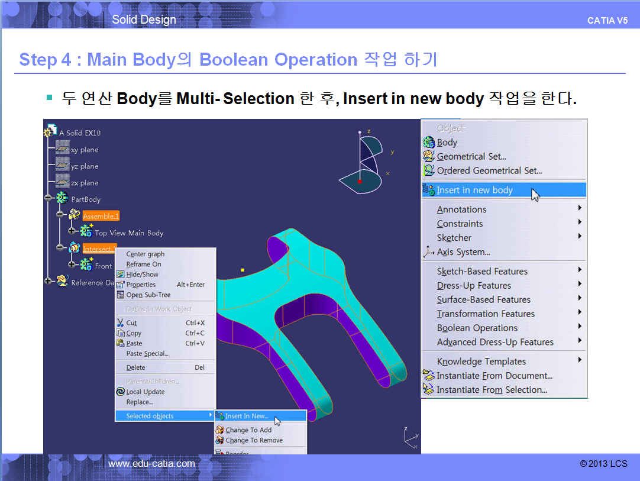Click the Hide/Show icon in context menu

pyautogui.click(x=121, y=275)
